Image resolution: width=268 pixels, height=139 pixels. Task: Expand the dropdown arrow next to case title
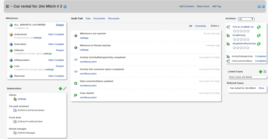pos(12,6)
